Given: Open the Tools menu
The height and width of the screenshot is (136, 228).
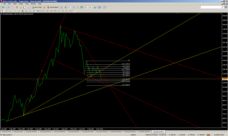Looking at the screenshot, I should pos(27,4).
